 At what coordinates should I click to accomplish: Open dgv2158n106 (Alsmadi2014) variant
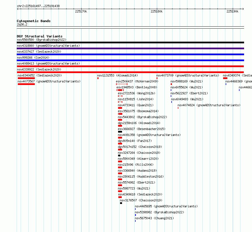(x=139, y=123)
